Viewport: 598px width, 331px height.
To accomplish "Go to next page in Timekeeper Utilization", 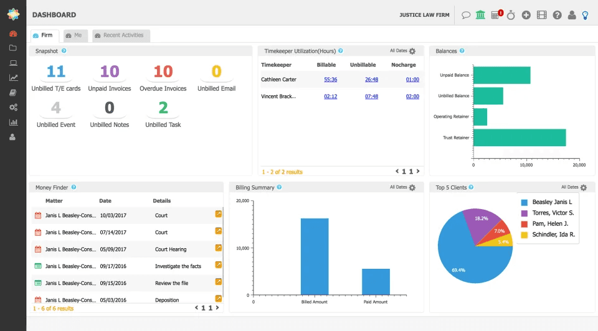I will (418, 171).
